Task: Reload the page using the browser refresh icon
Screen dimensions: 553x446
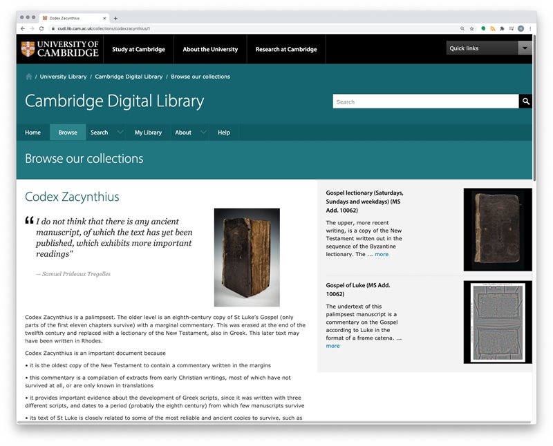Action: tap(41, 28)
